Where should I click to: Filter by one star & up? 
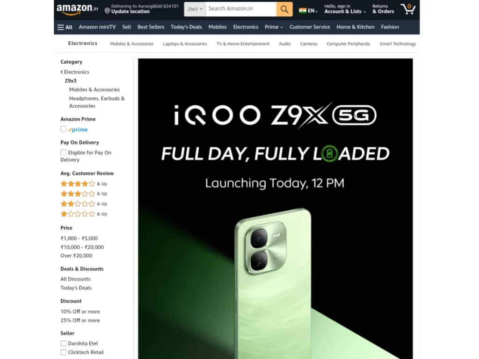coord(84,214)
